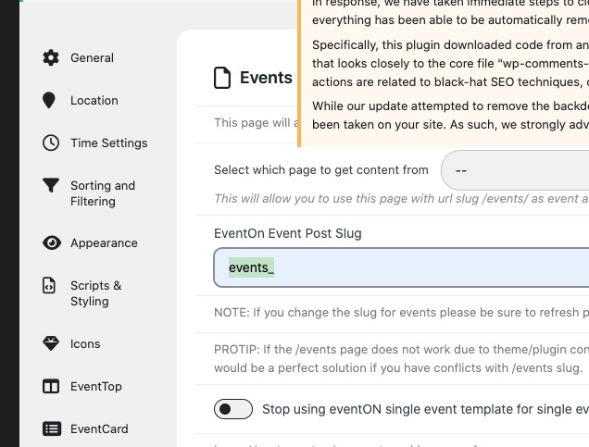Screen dimensions: 589x447
Task: Click the Sorting and Filtering funnel icon
Action: [51, 185]
